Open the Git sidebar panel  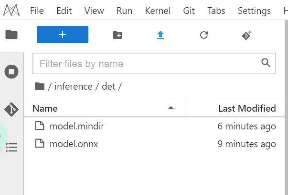pyautogui.click(x=11, y=109)
